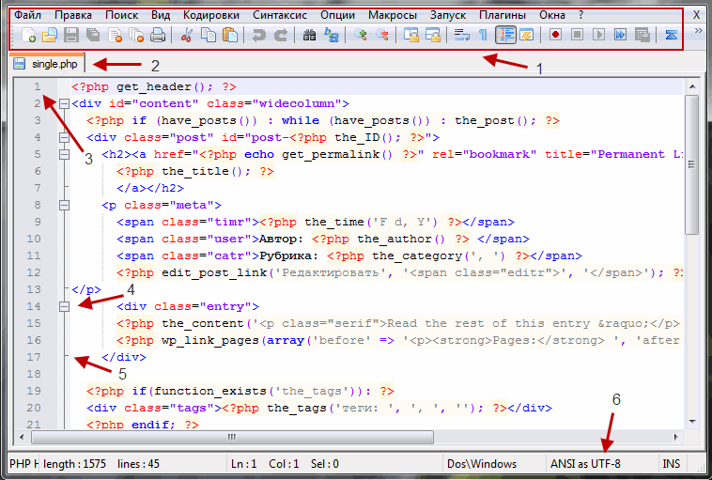Screen dimensions: 712x480
Task: Open the Поиск menu
Action: (122, 15)
